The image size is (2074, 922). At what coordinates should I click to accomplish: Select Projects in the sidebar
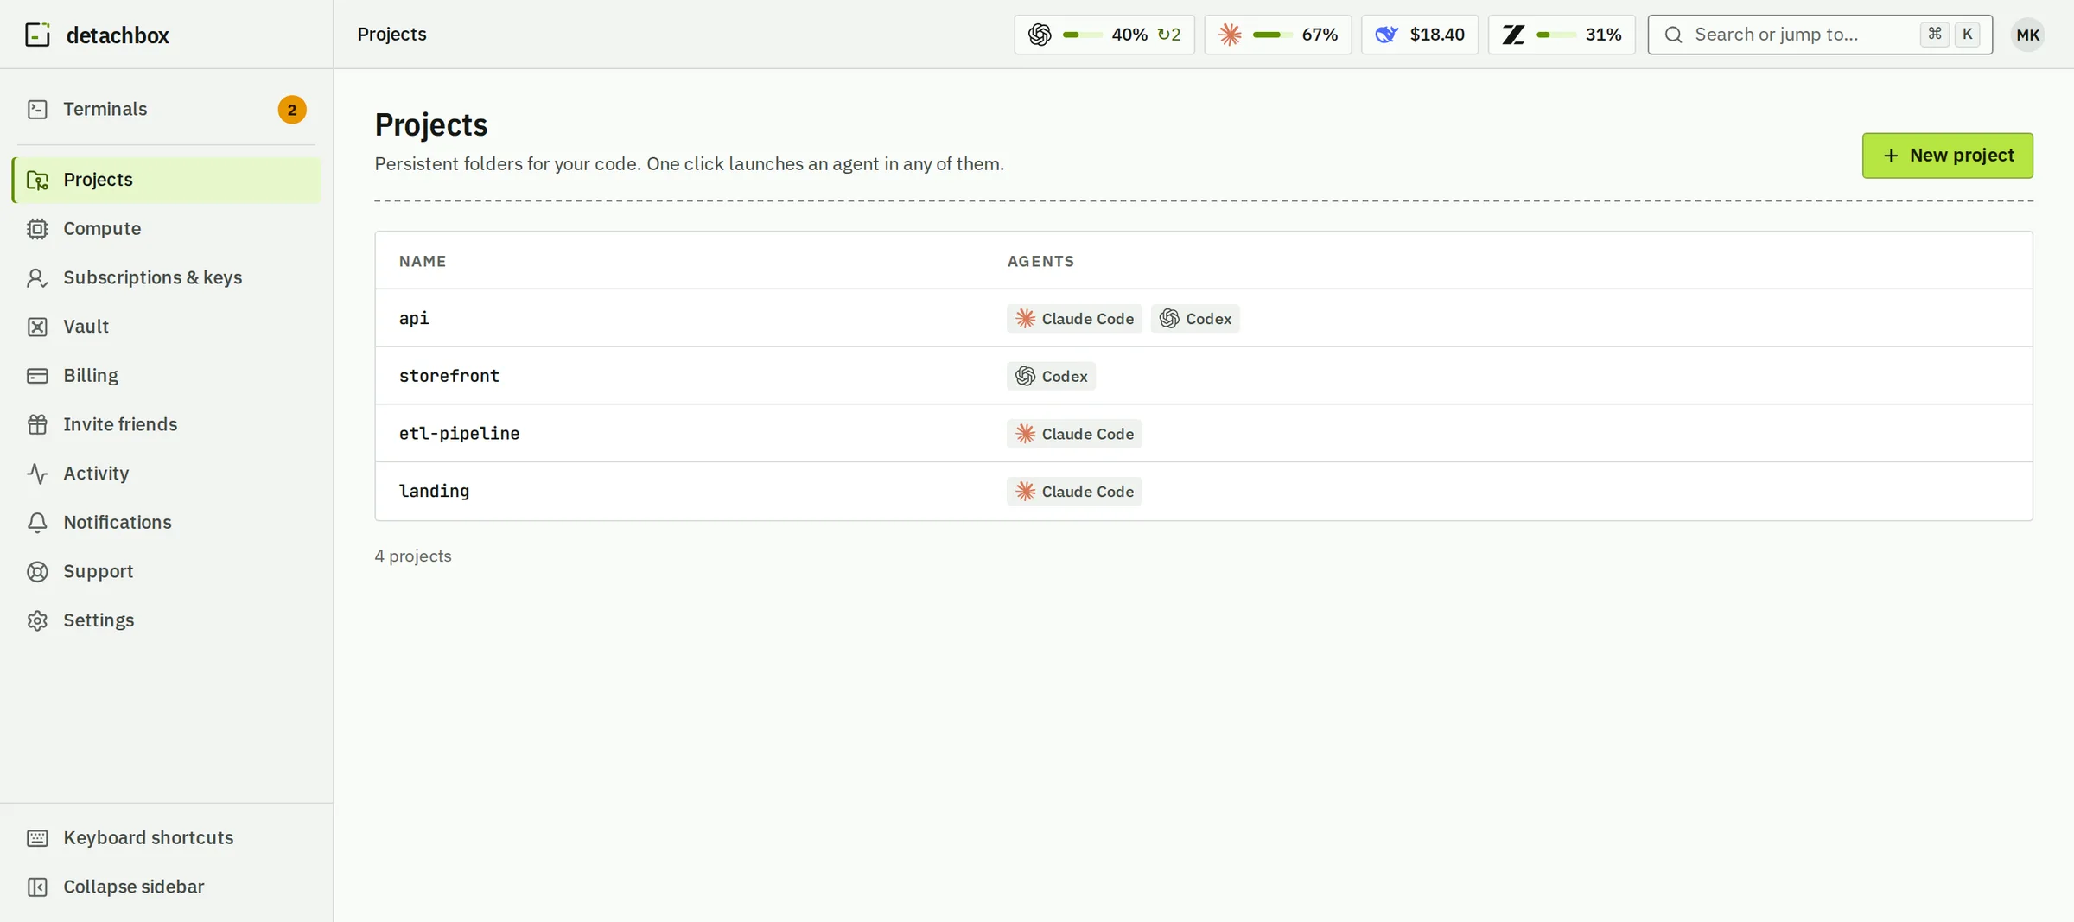[166, 180]
